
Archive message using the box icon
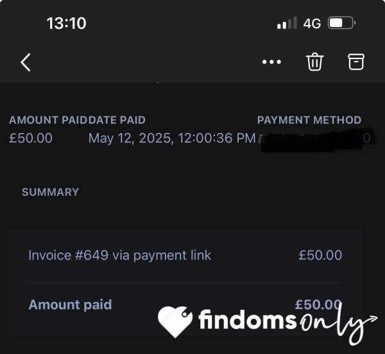coord(356,62)
